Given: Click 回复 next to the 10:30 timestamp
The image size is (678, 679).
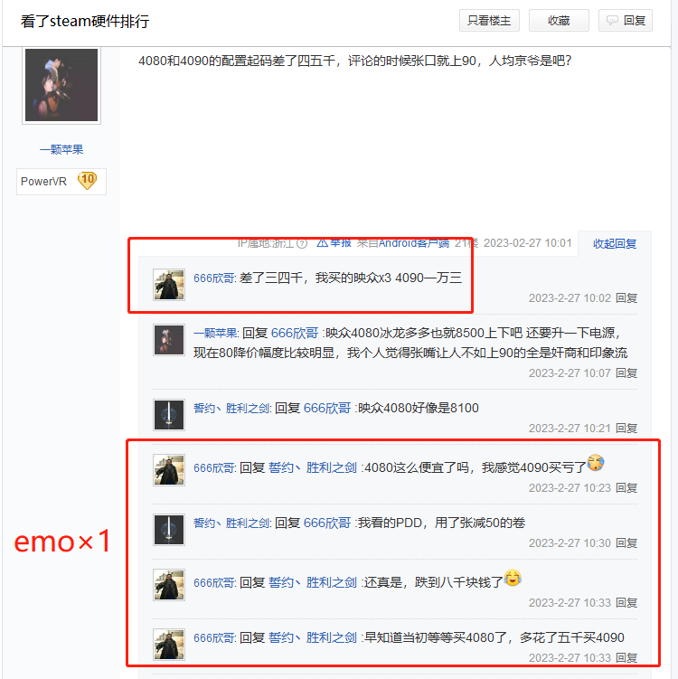Looking at the screenshot, I should 626,543.
